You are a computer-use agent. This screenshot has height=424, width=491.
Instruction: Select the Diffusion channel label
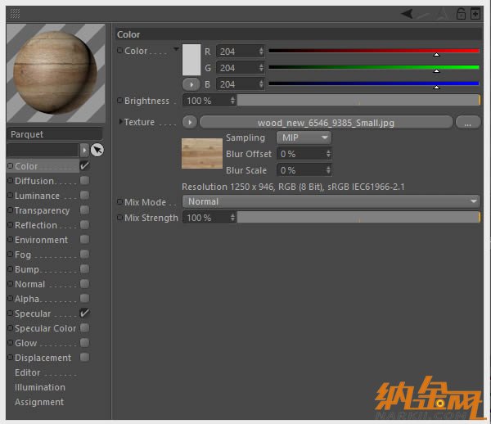34,181
